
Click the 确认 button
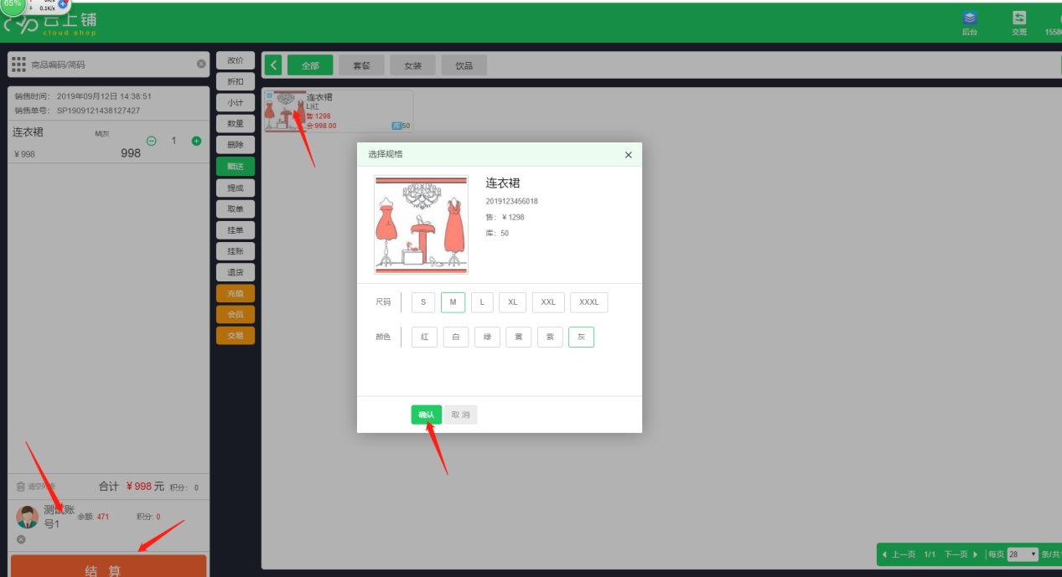426,415
